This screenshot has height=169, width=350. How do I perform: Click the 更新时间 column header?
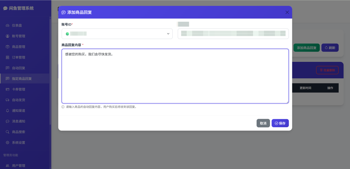pos(305,88)
